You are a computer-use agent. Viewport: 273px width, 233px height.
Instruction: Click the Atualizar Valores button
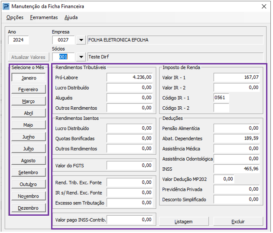(x=29, y=57)
